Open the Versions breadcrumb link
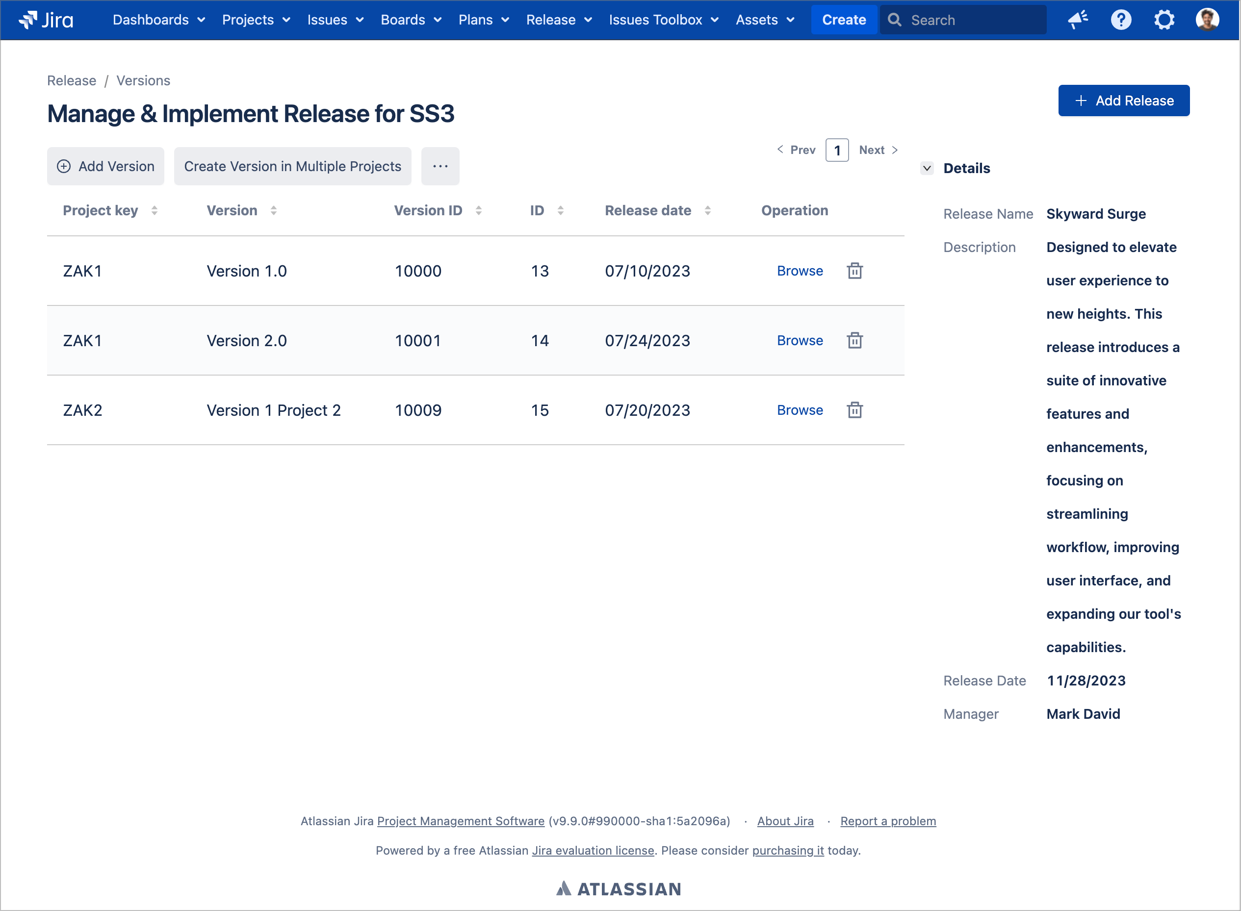The width and height of the screenshot is (1241, 911). coord(143,80)
